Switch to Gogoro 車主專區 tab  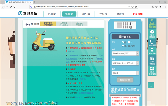(80, 24)
